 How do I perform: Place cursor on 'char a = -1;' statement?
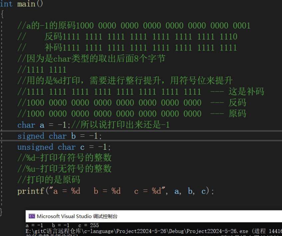[x=44, y=125]
